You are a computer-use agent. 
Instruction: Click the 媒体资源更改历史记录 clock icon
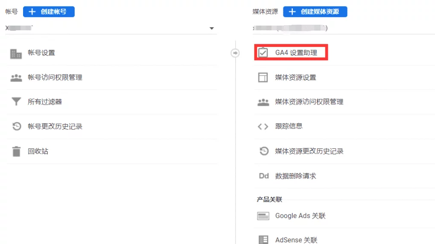(x=264, y=151)
